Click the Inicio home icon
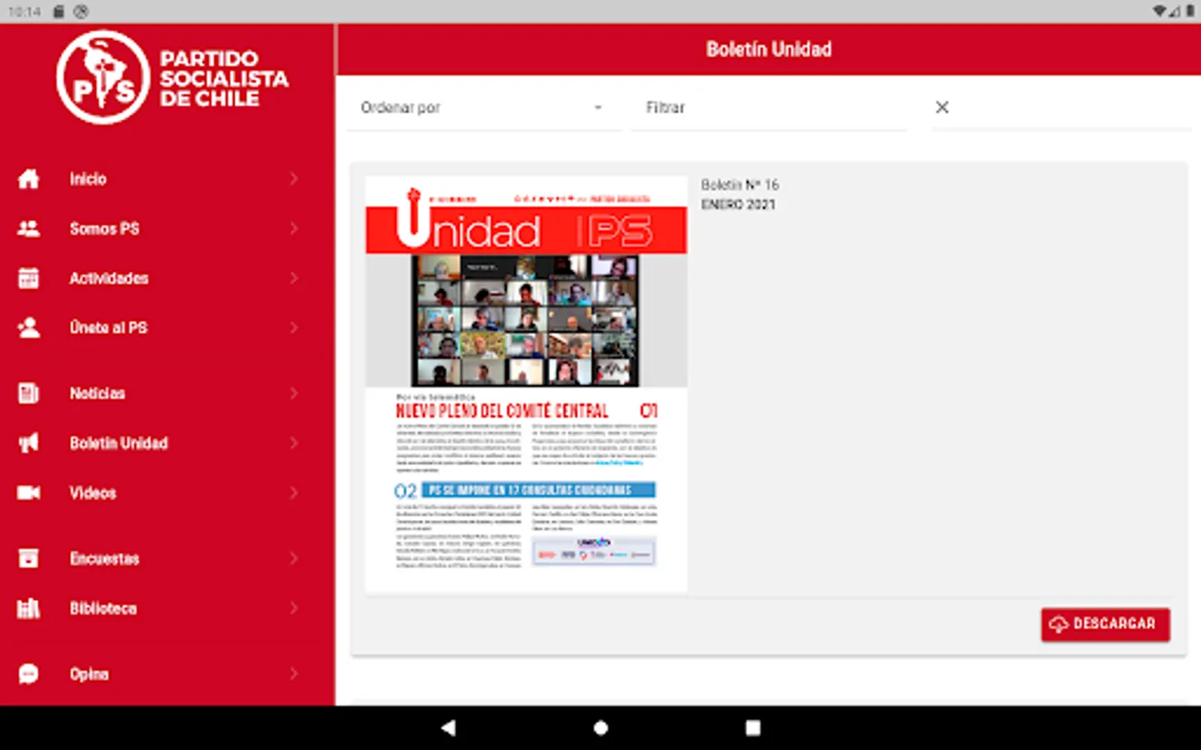Viewport: 1201px width, 750px height. pyautogui.click(x=28, y=178)
